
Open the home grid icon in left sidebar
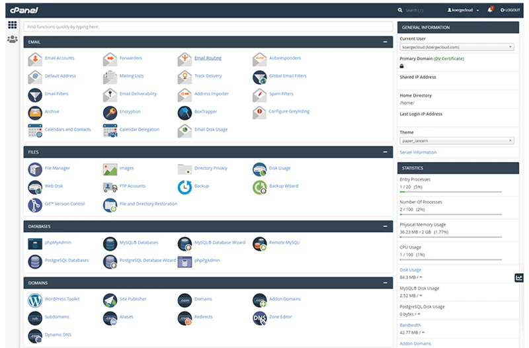coord(13,24)
